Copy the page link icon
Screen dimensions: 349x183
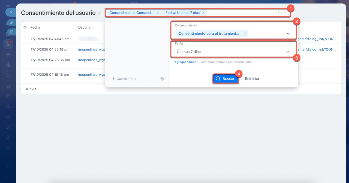11,22
